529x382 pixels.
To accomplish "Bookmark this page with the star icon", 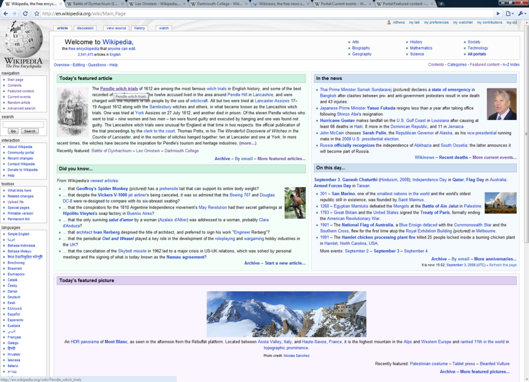I will point(37,13).
